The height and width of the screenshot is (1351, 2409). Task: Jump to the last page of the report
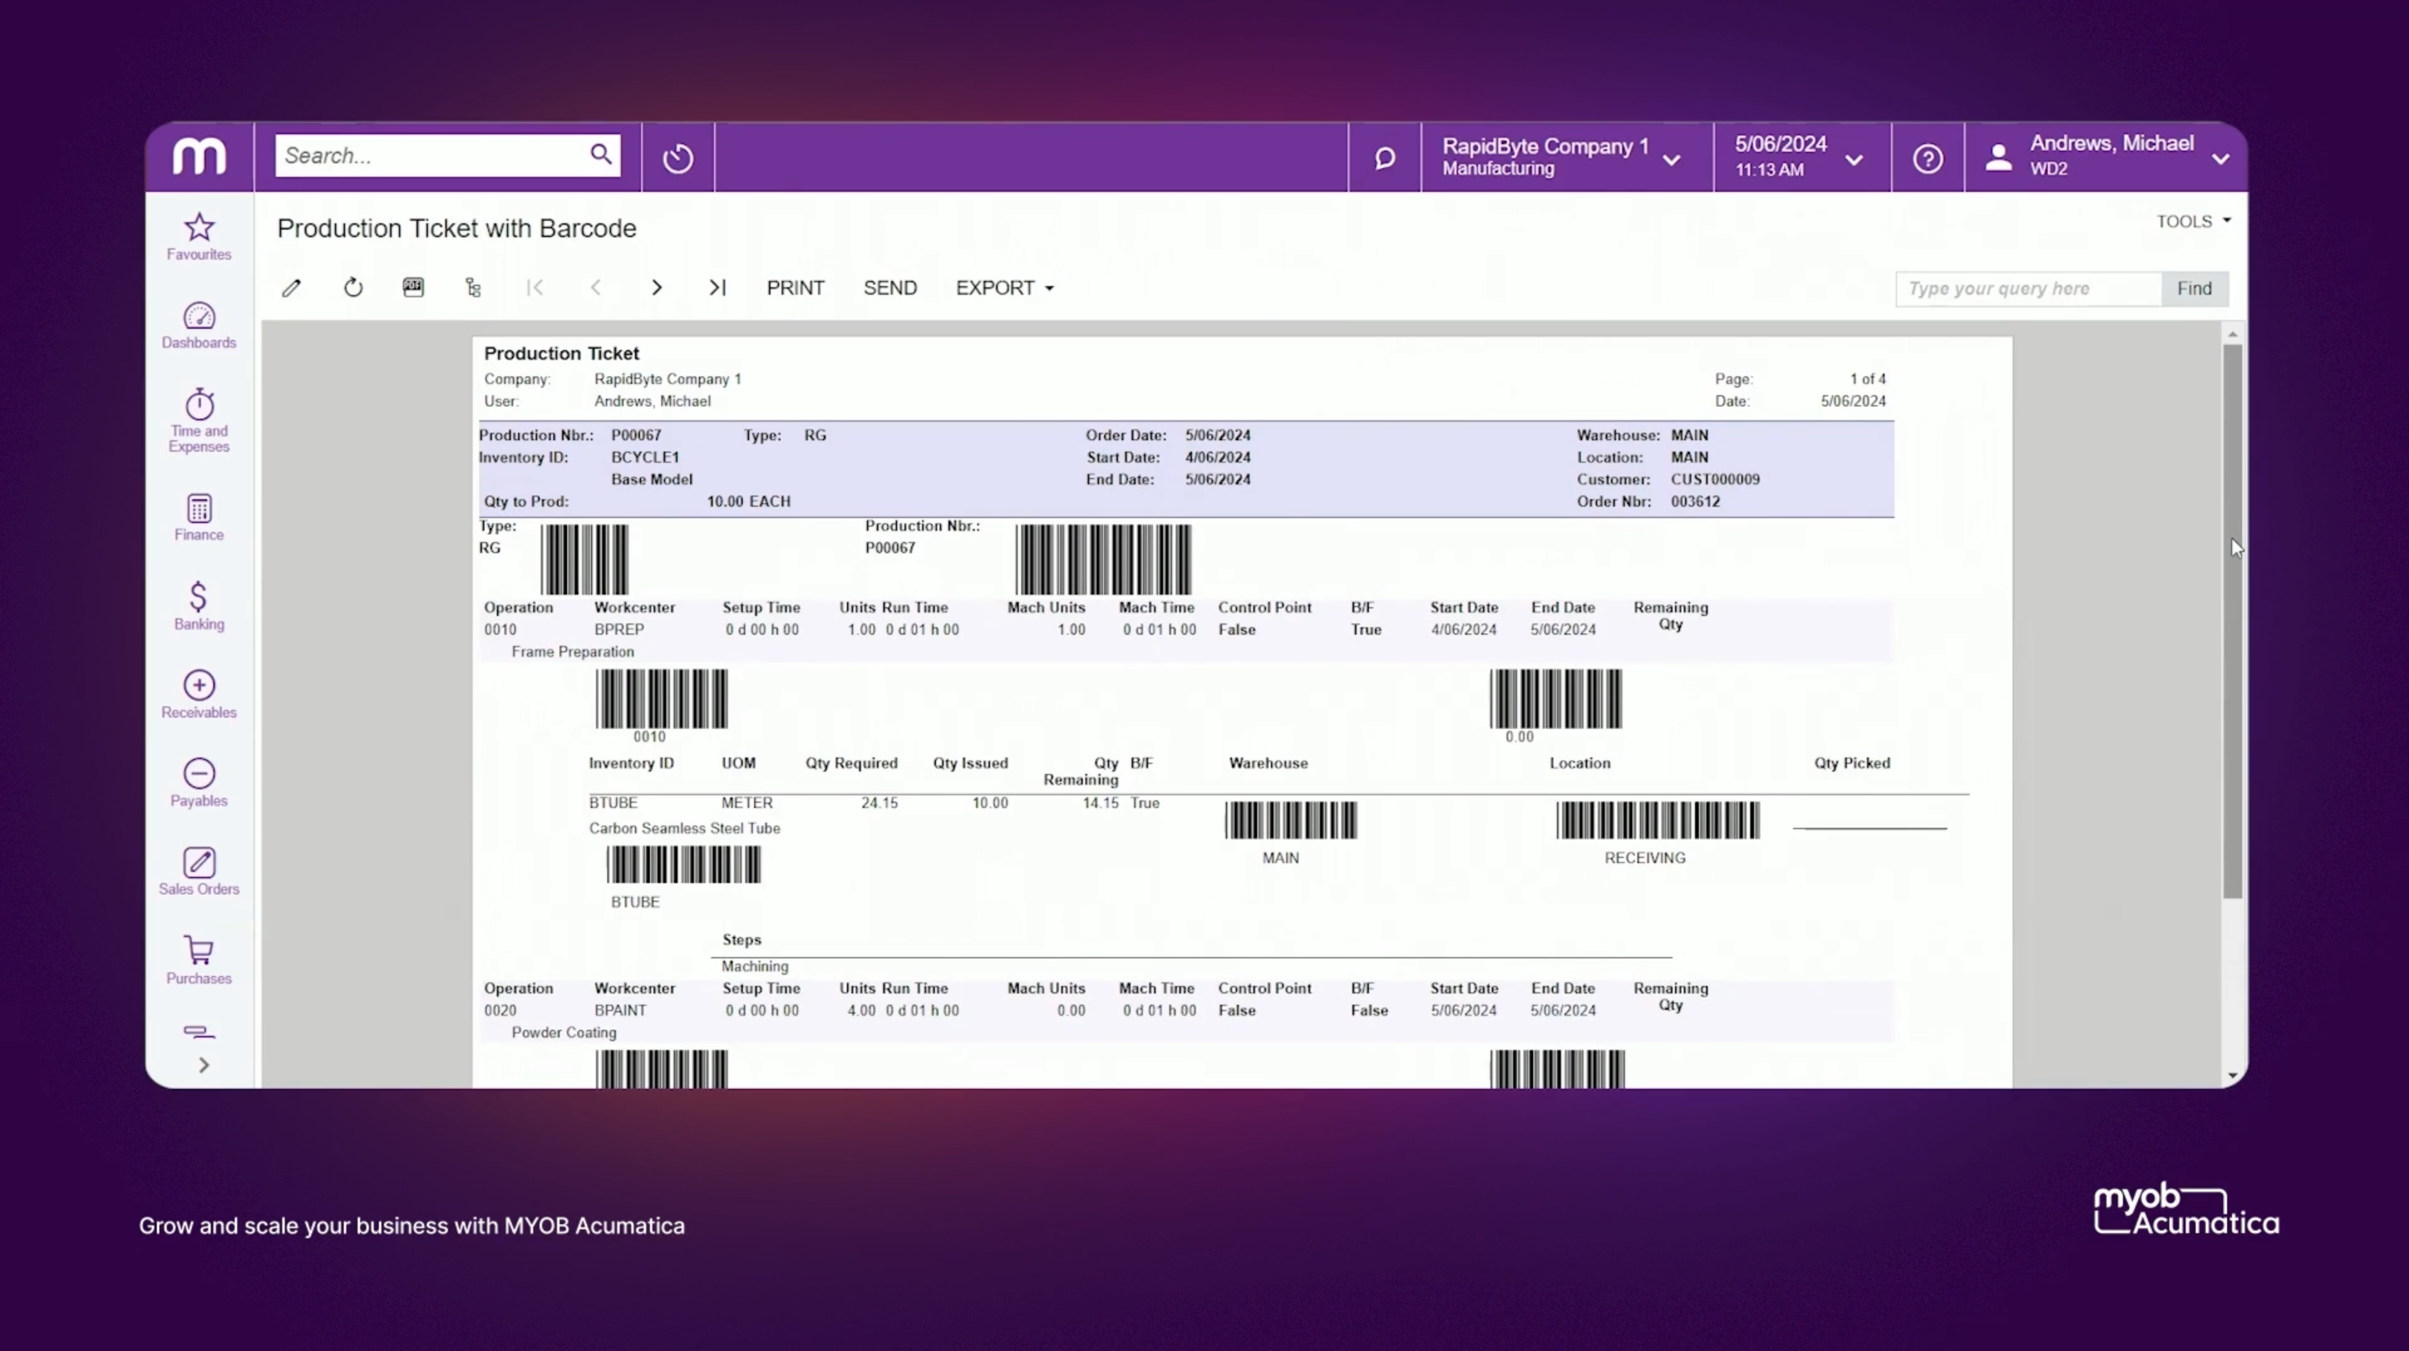717,288
